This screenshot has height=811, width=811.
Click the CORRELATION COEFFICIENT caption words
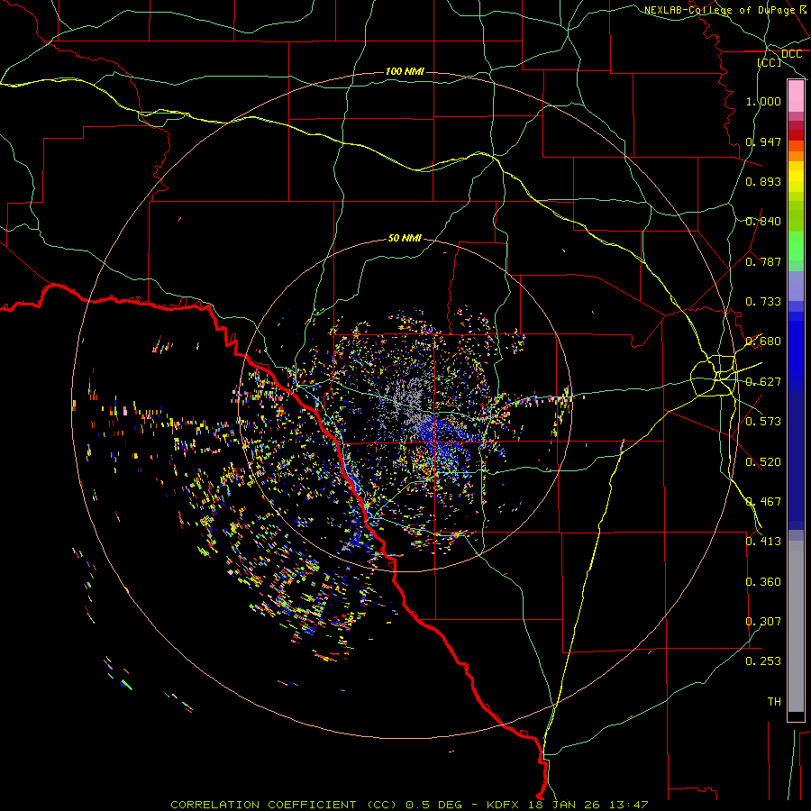click(x=263, y=805)
